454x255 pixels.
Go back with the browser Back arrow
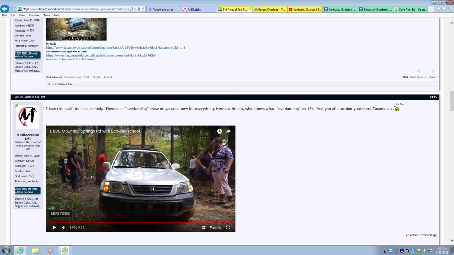[5, 9]
